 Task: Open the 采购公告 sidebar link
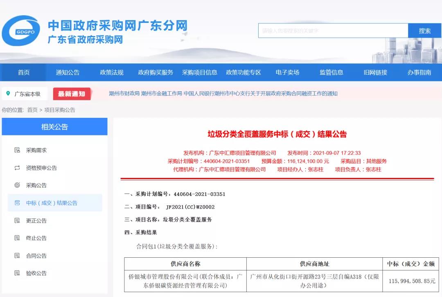click(36, 185)
